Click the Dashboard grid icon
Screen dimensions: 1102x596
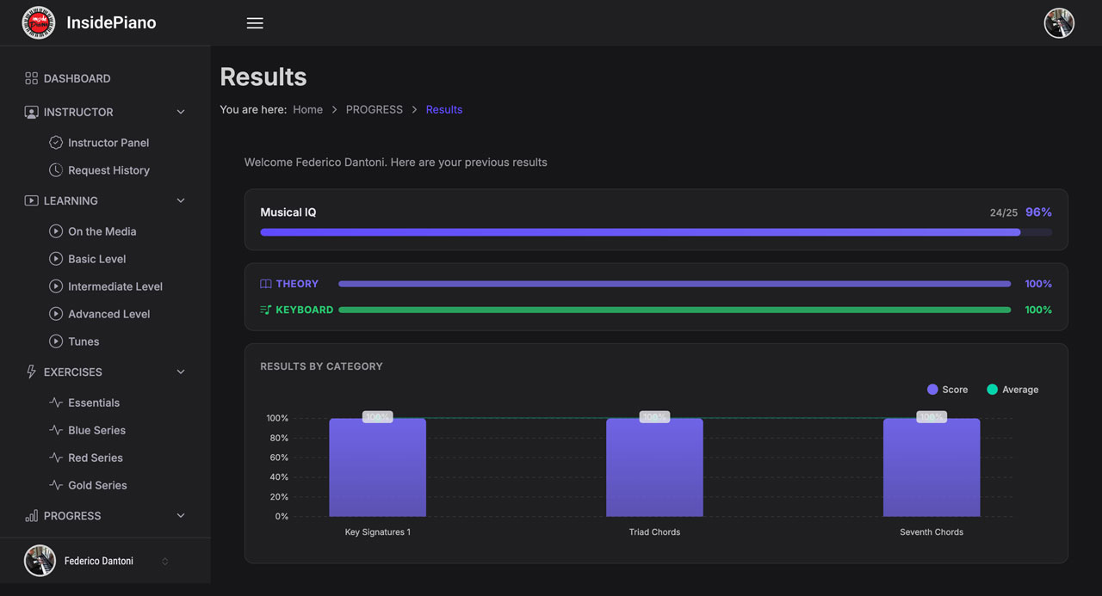point(31,78)
